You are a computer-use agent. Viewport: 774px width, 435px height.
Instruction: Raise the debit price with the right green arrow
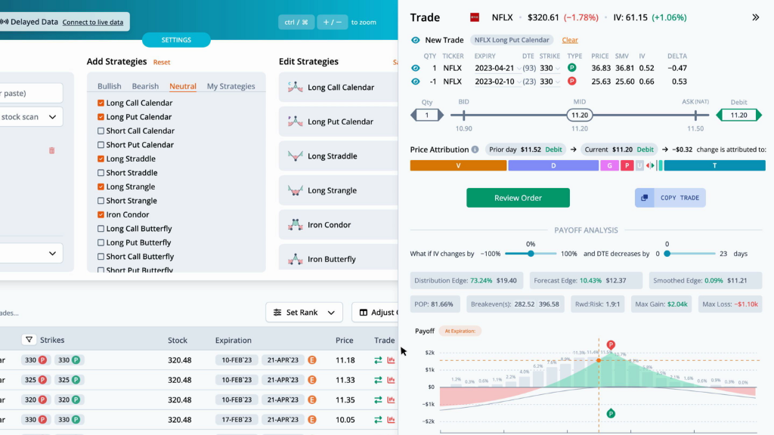759,115
